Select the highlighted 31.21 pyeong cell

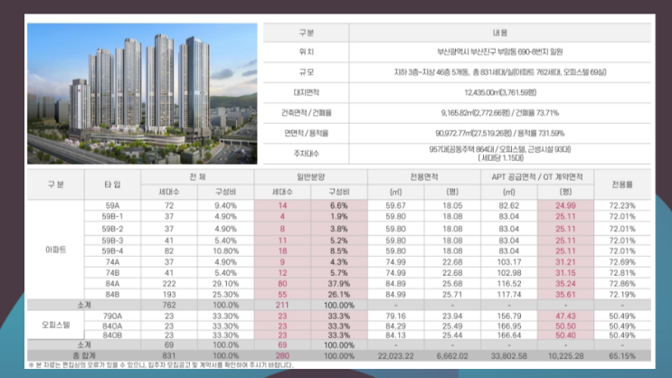(565, 262)
